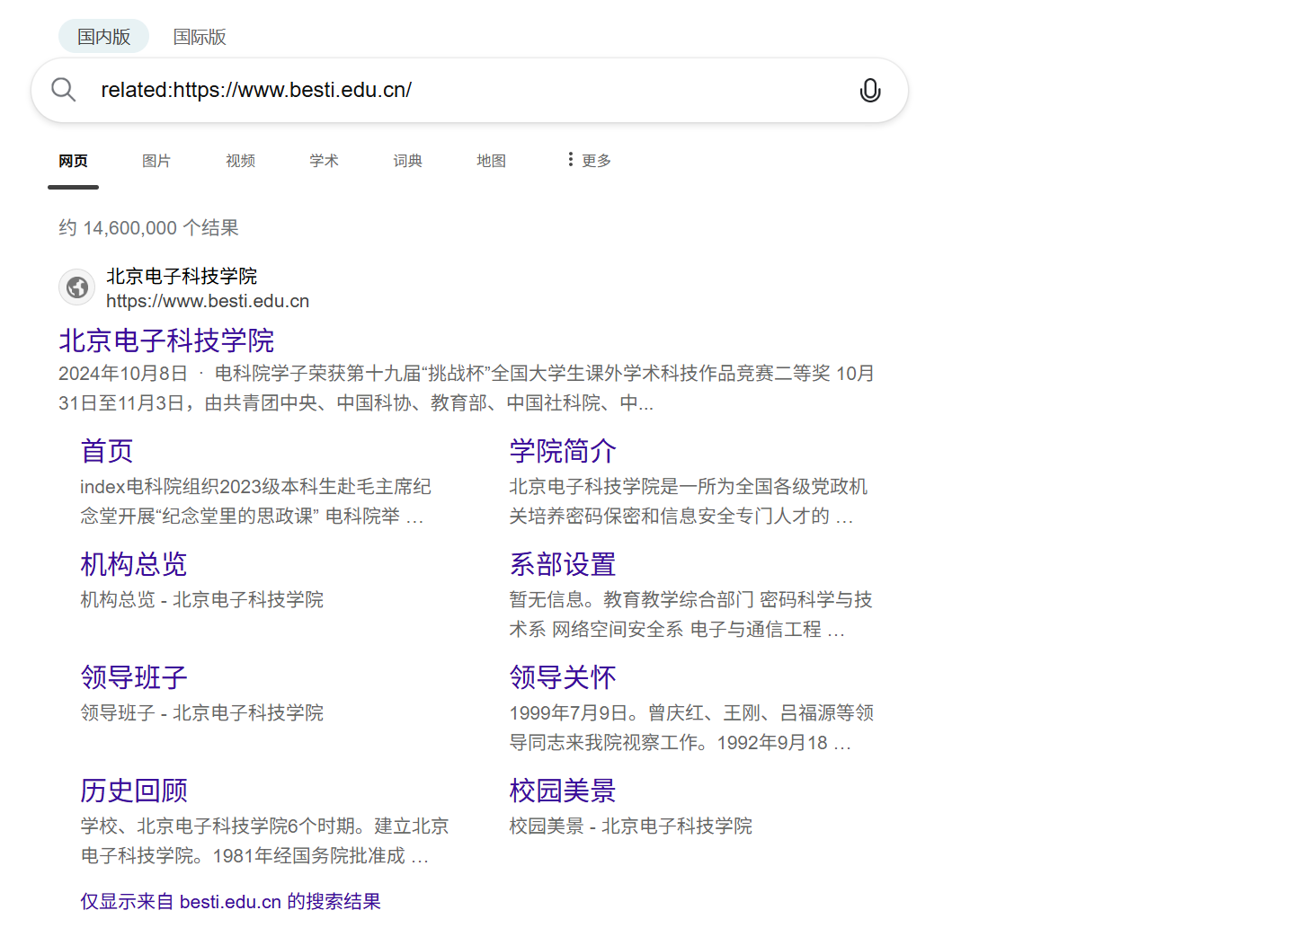The width and height of the screenshot is (1308, 928).
Task: Select the 学术 results tab
Action: (x=324, y=161)
